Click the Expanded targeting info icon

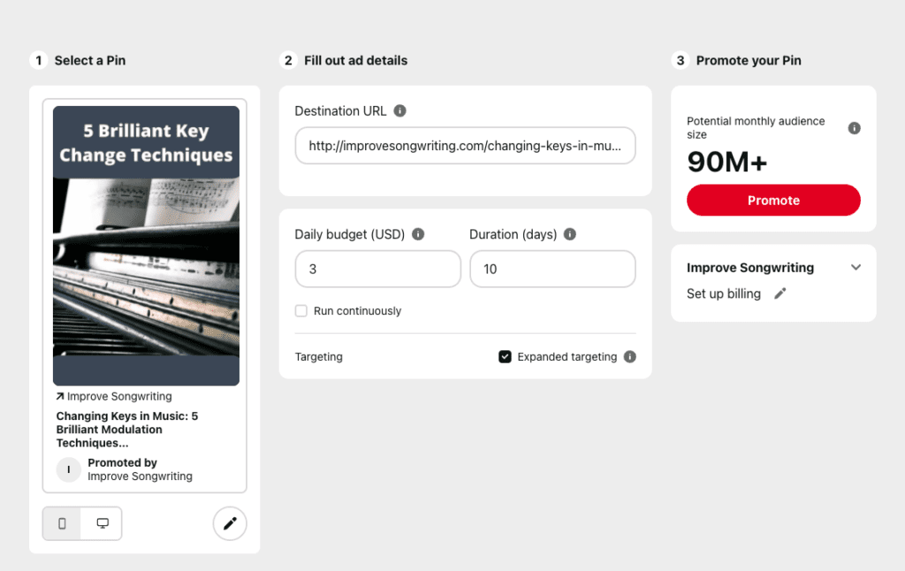[x=629, y=357]
